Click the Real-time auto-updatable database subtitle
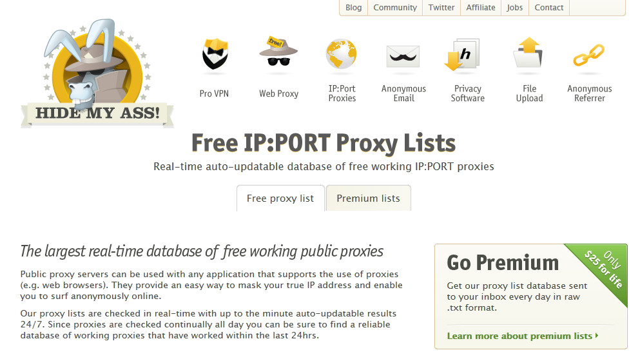Viewport: 640px width, 359px height. (324, 166)
